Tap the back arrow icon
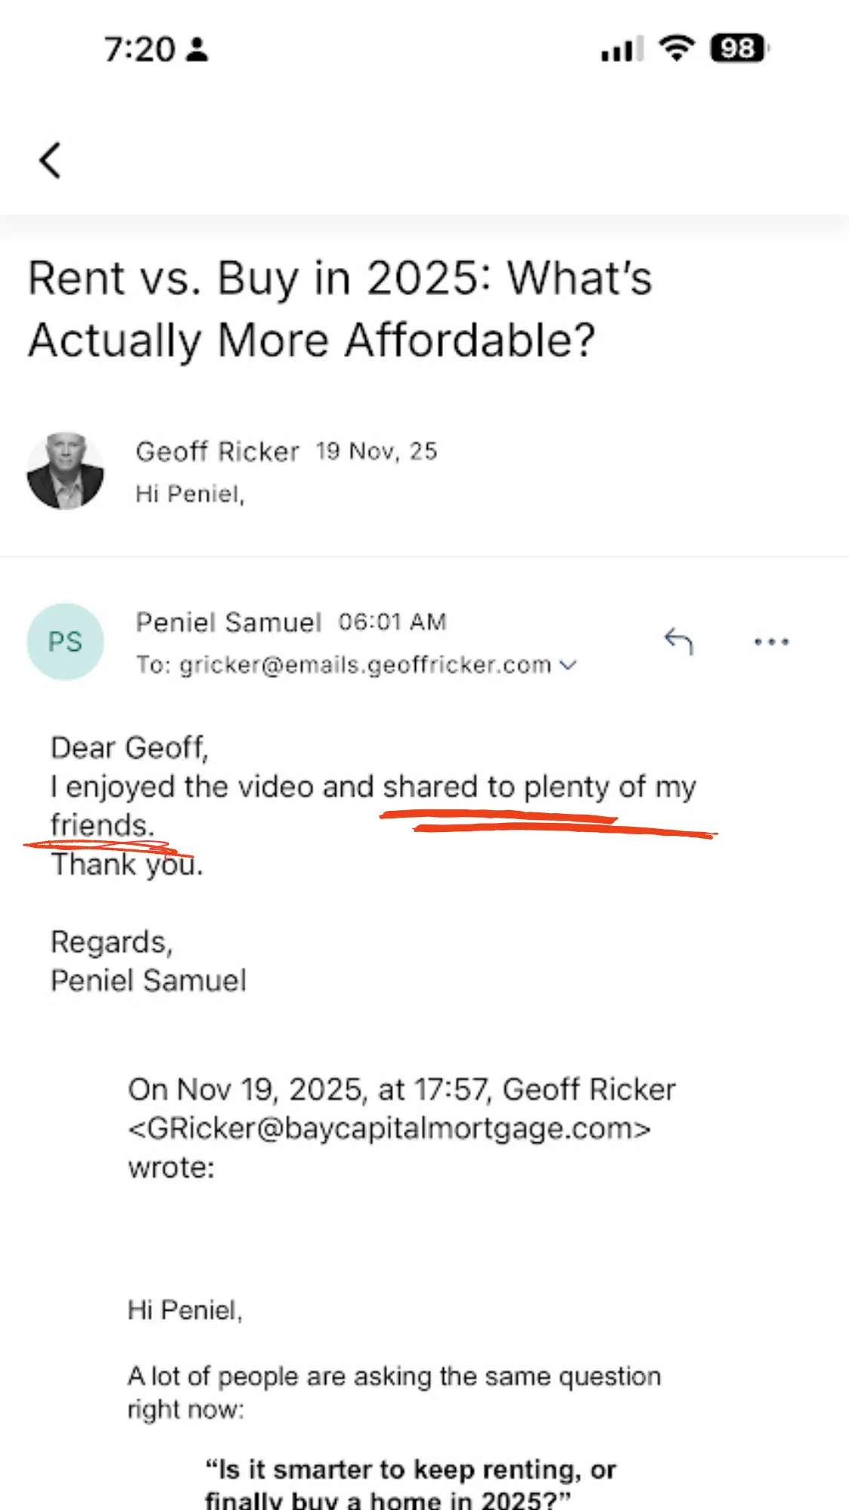The height and width of the screenshot is (1510, 849). (x=50, y=160)
